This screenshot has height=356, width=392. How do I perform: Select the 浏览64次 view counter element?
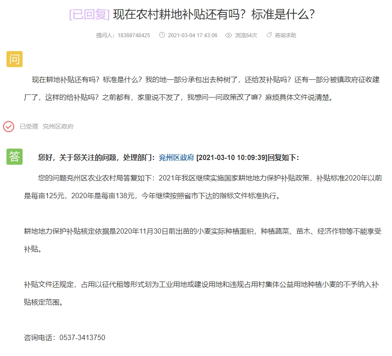(x=246, y=35)
